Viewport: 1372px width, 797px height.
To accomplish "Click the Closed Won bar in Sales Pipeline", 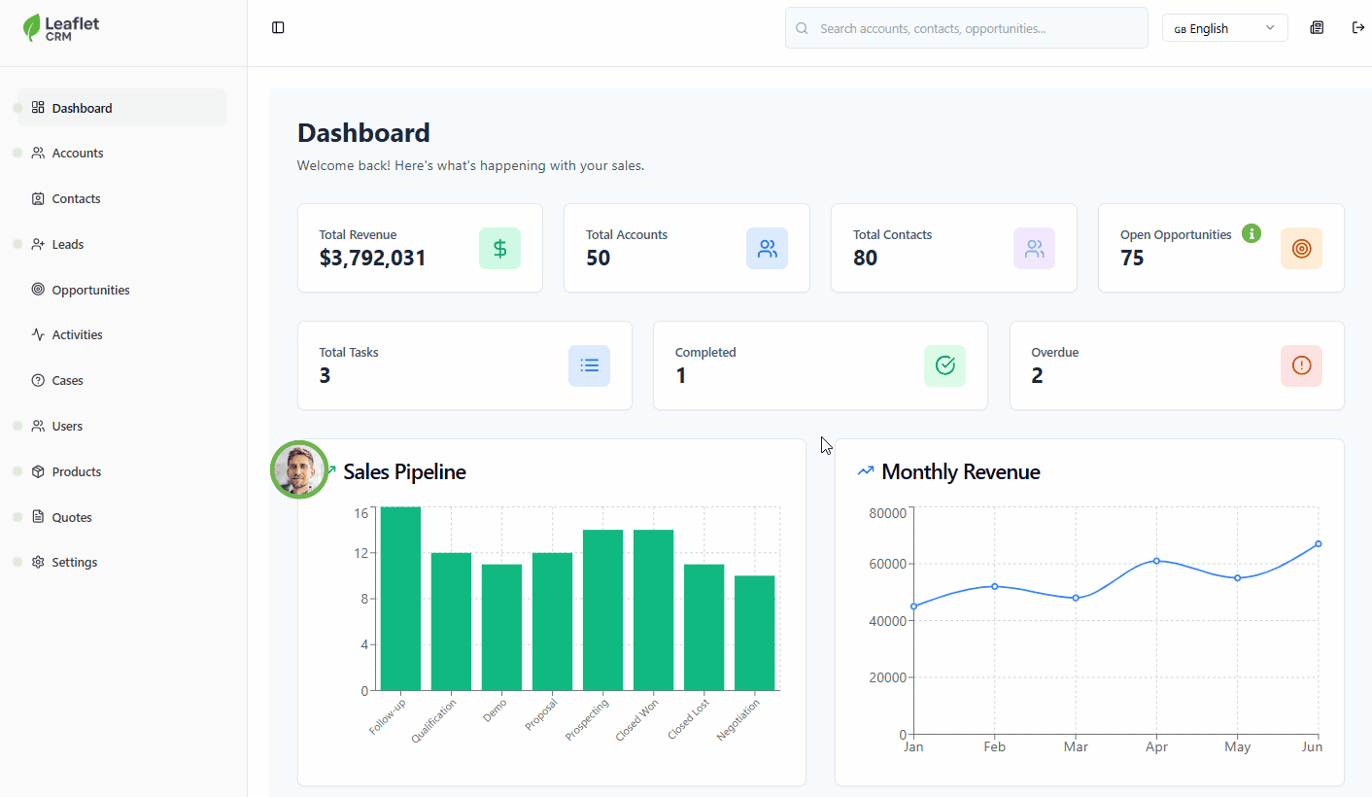I will [653, 610].
